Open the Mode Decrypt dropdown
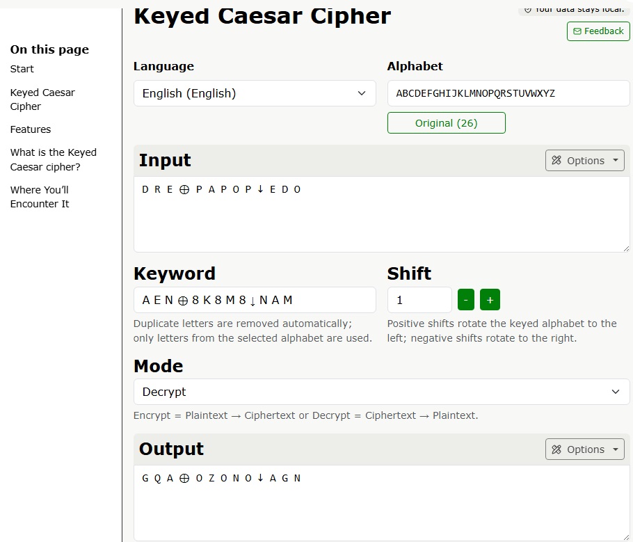 click(x=381, y=392)
